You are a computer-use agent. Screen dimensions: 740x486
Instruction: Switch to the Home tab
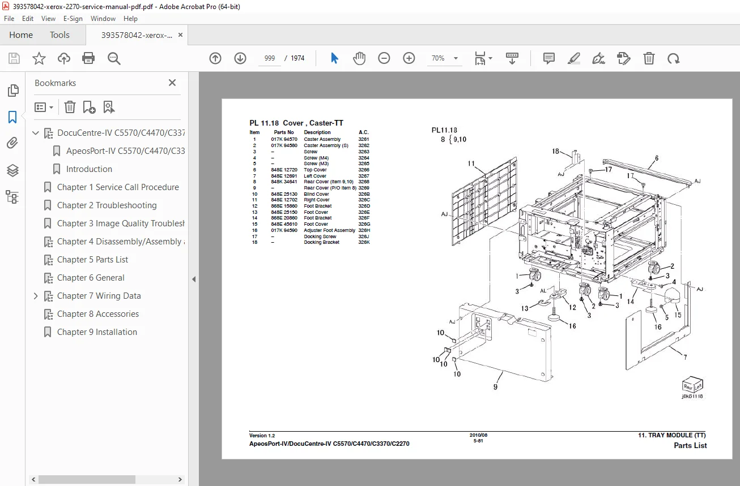coord(21,35)
